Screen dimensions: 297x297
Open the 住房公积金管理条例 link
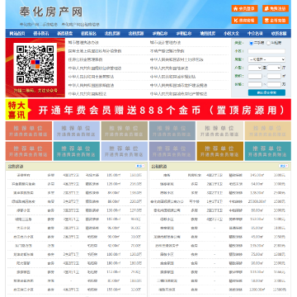86,59
